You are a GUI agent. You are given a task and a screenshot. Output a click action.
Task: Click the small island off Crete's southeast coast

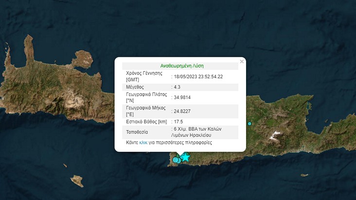click(303, 173)
